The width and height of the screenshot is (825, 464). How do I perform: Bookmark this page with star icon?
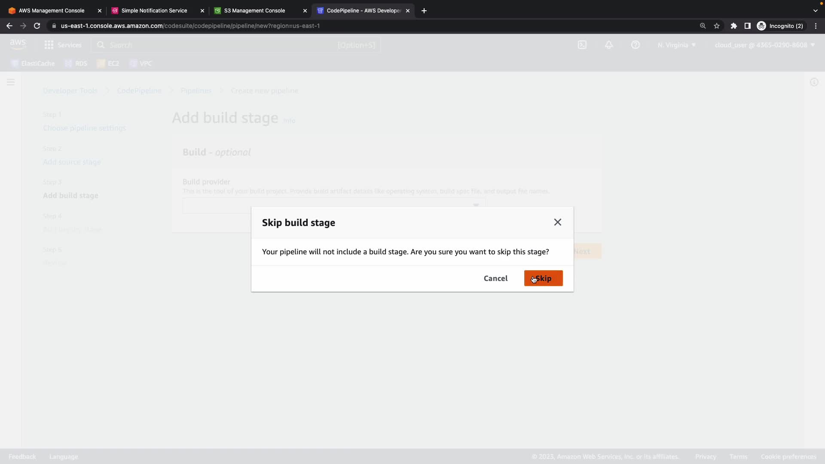(717, 26)
